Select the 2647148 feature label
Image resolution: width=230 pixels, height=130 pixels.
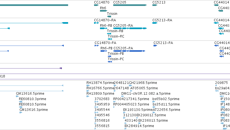click(x=121, y=88)
